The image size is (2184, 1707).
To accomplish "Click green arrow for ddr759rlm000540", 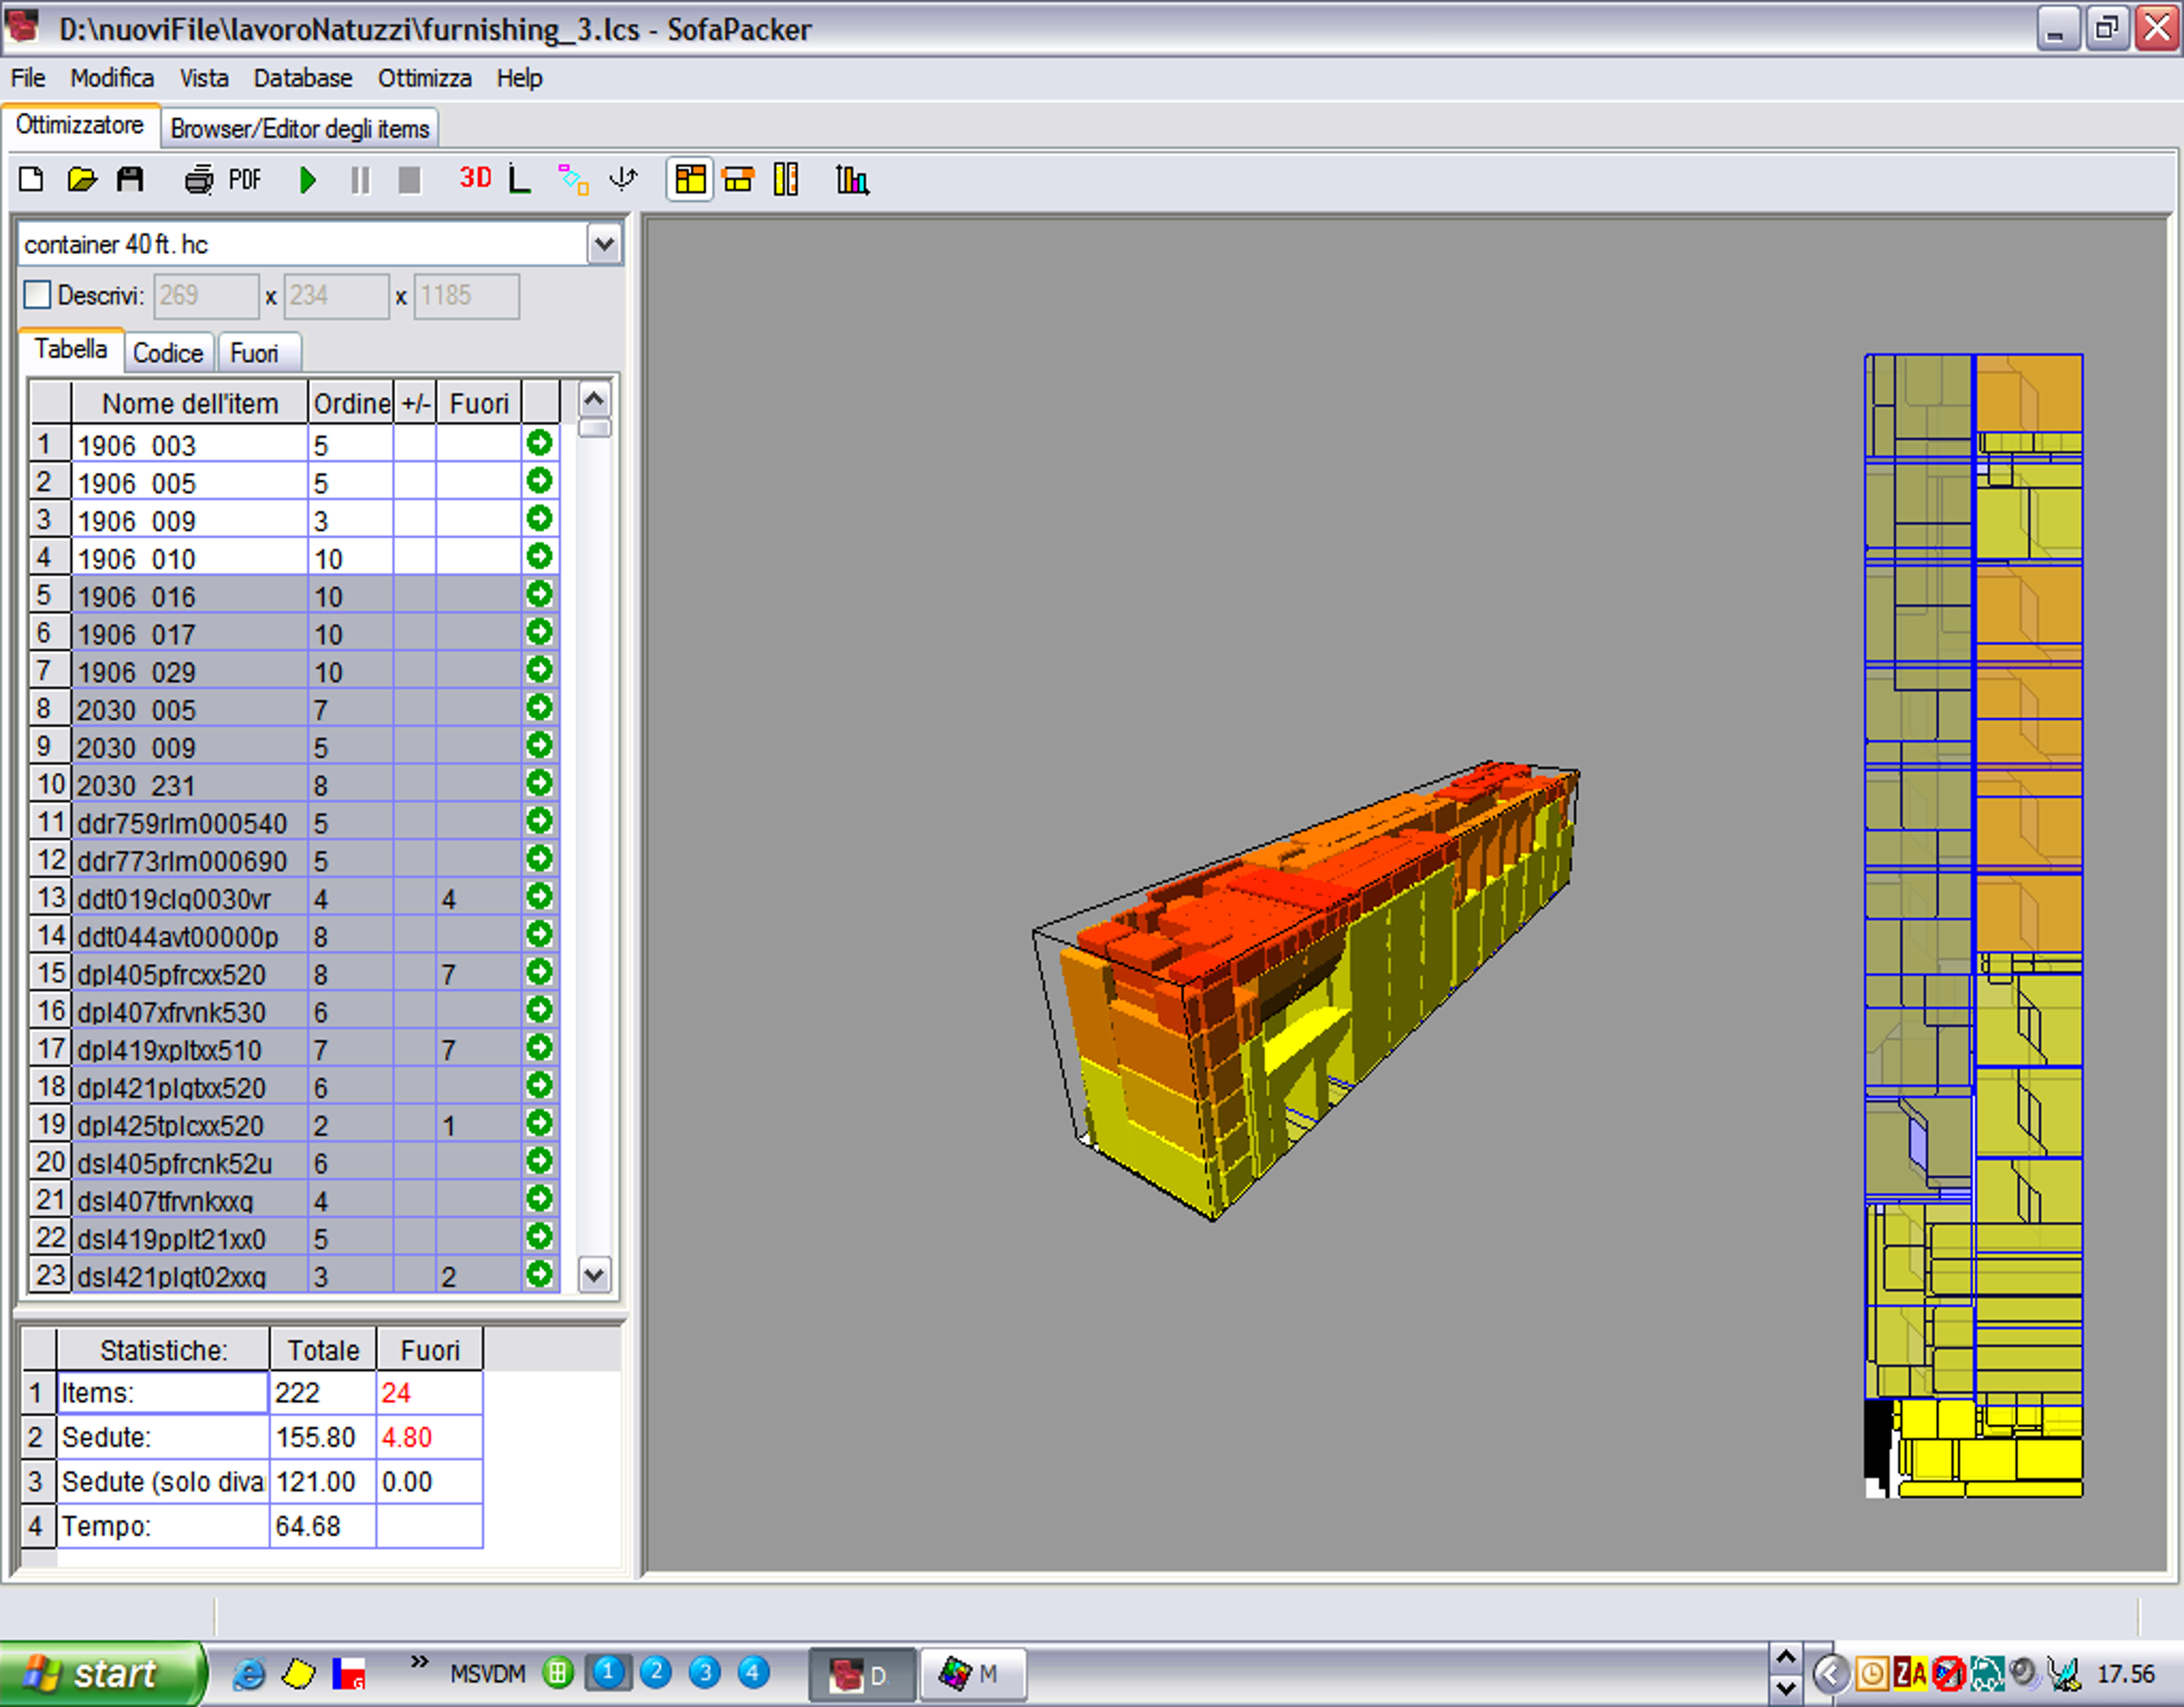I will [540, 821].
